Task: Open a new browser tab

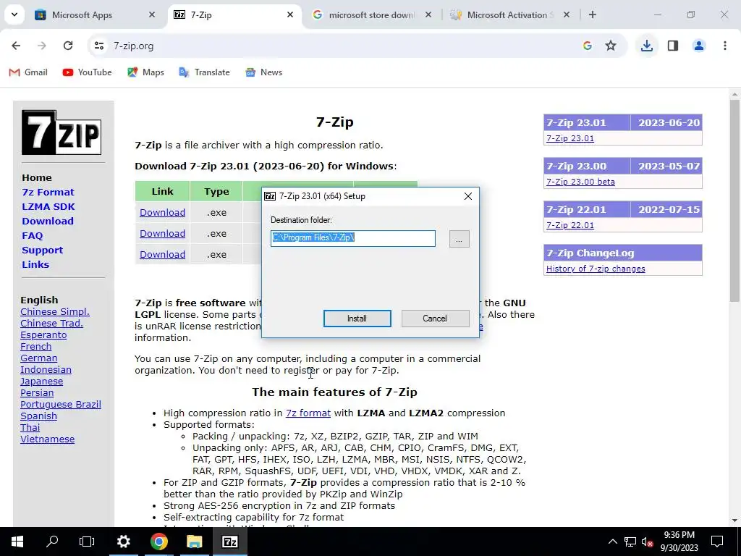Action: [x=593, y=14]
